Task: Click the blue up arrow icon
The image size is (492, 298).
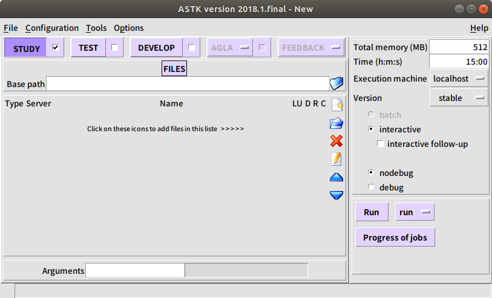Action: (336, 177)
